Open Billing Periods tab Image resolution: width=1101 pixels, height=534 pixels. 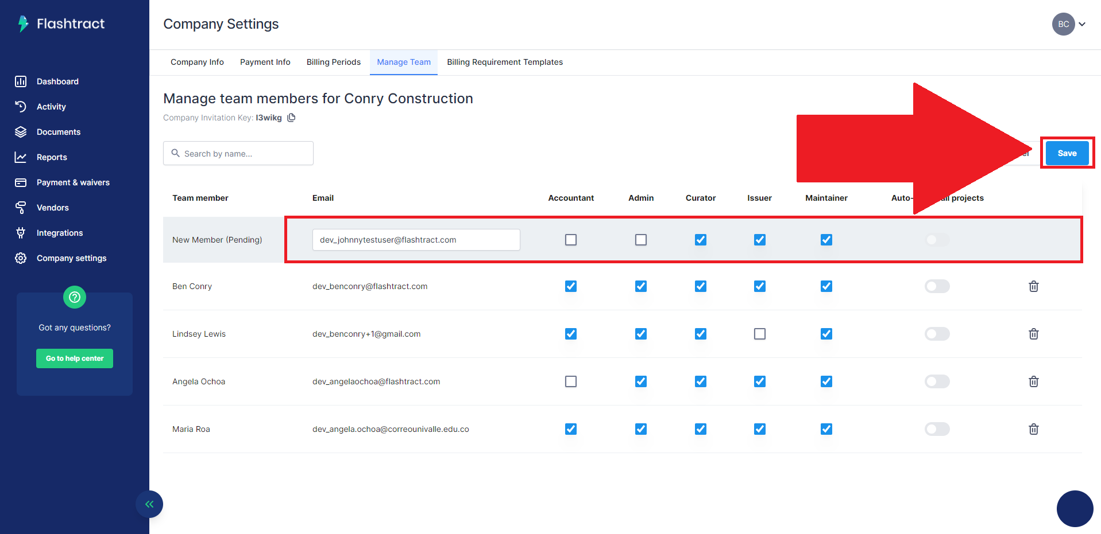tap(334, 62)
